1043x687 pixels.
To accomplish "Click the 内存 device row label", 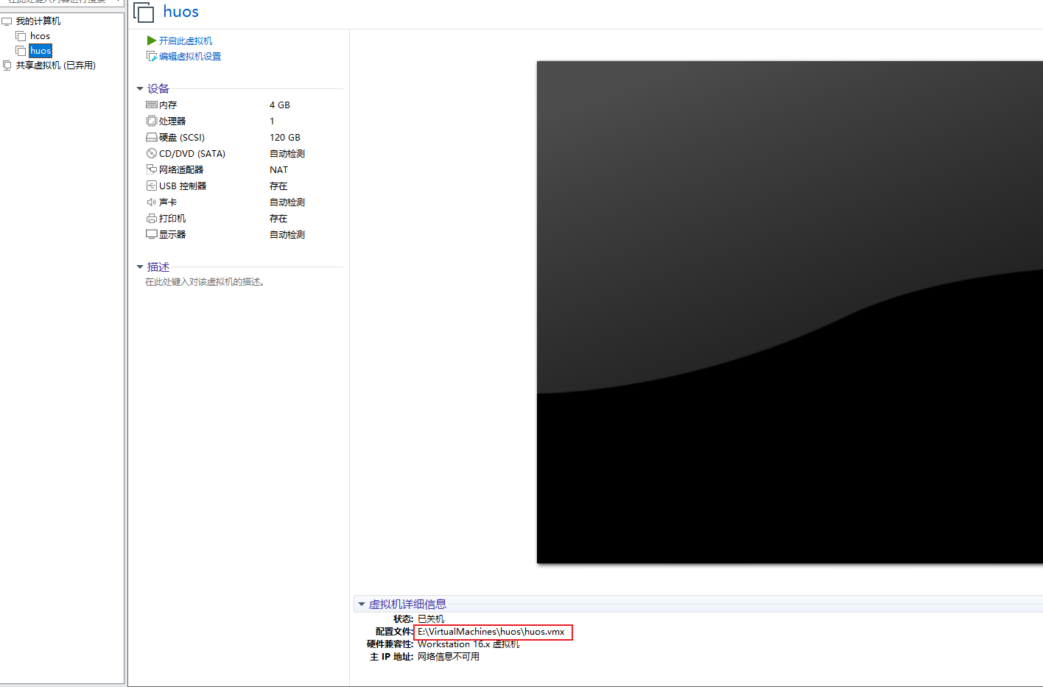I will [168, 105].
